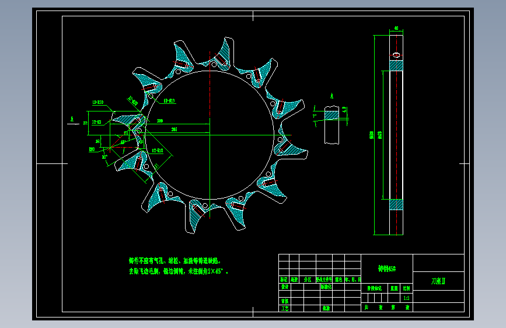Click the 标准化 cell label

pos(326,287)
